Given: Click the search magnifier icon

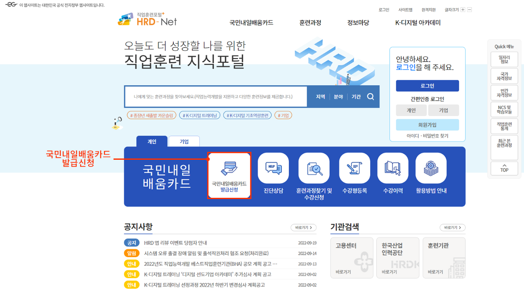Looking at the screenshot, I should (371, 96).
